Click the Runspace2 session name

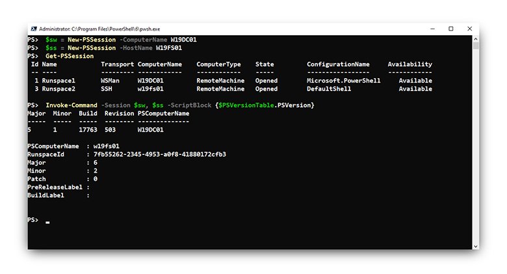pos(58,89)
